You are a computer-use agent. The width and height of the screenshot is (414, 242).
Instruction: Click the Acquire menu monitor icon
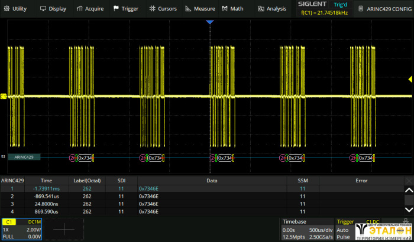[x=80, y=9]
